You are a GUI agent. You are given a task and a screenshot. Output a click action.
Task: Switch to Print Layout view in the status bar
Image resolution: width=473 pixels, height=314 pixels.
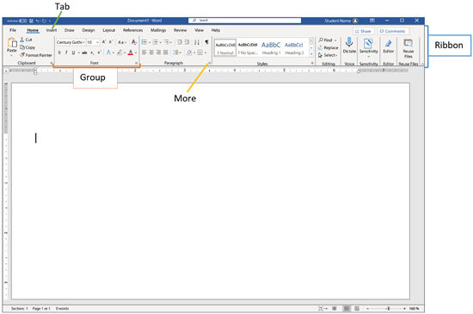point(347,308)
